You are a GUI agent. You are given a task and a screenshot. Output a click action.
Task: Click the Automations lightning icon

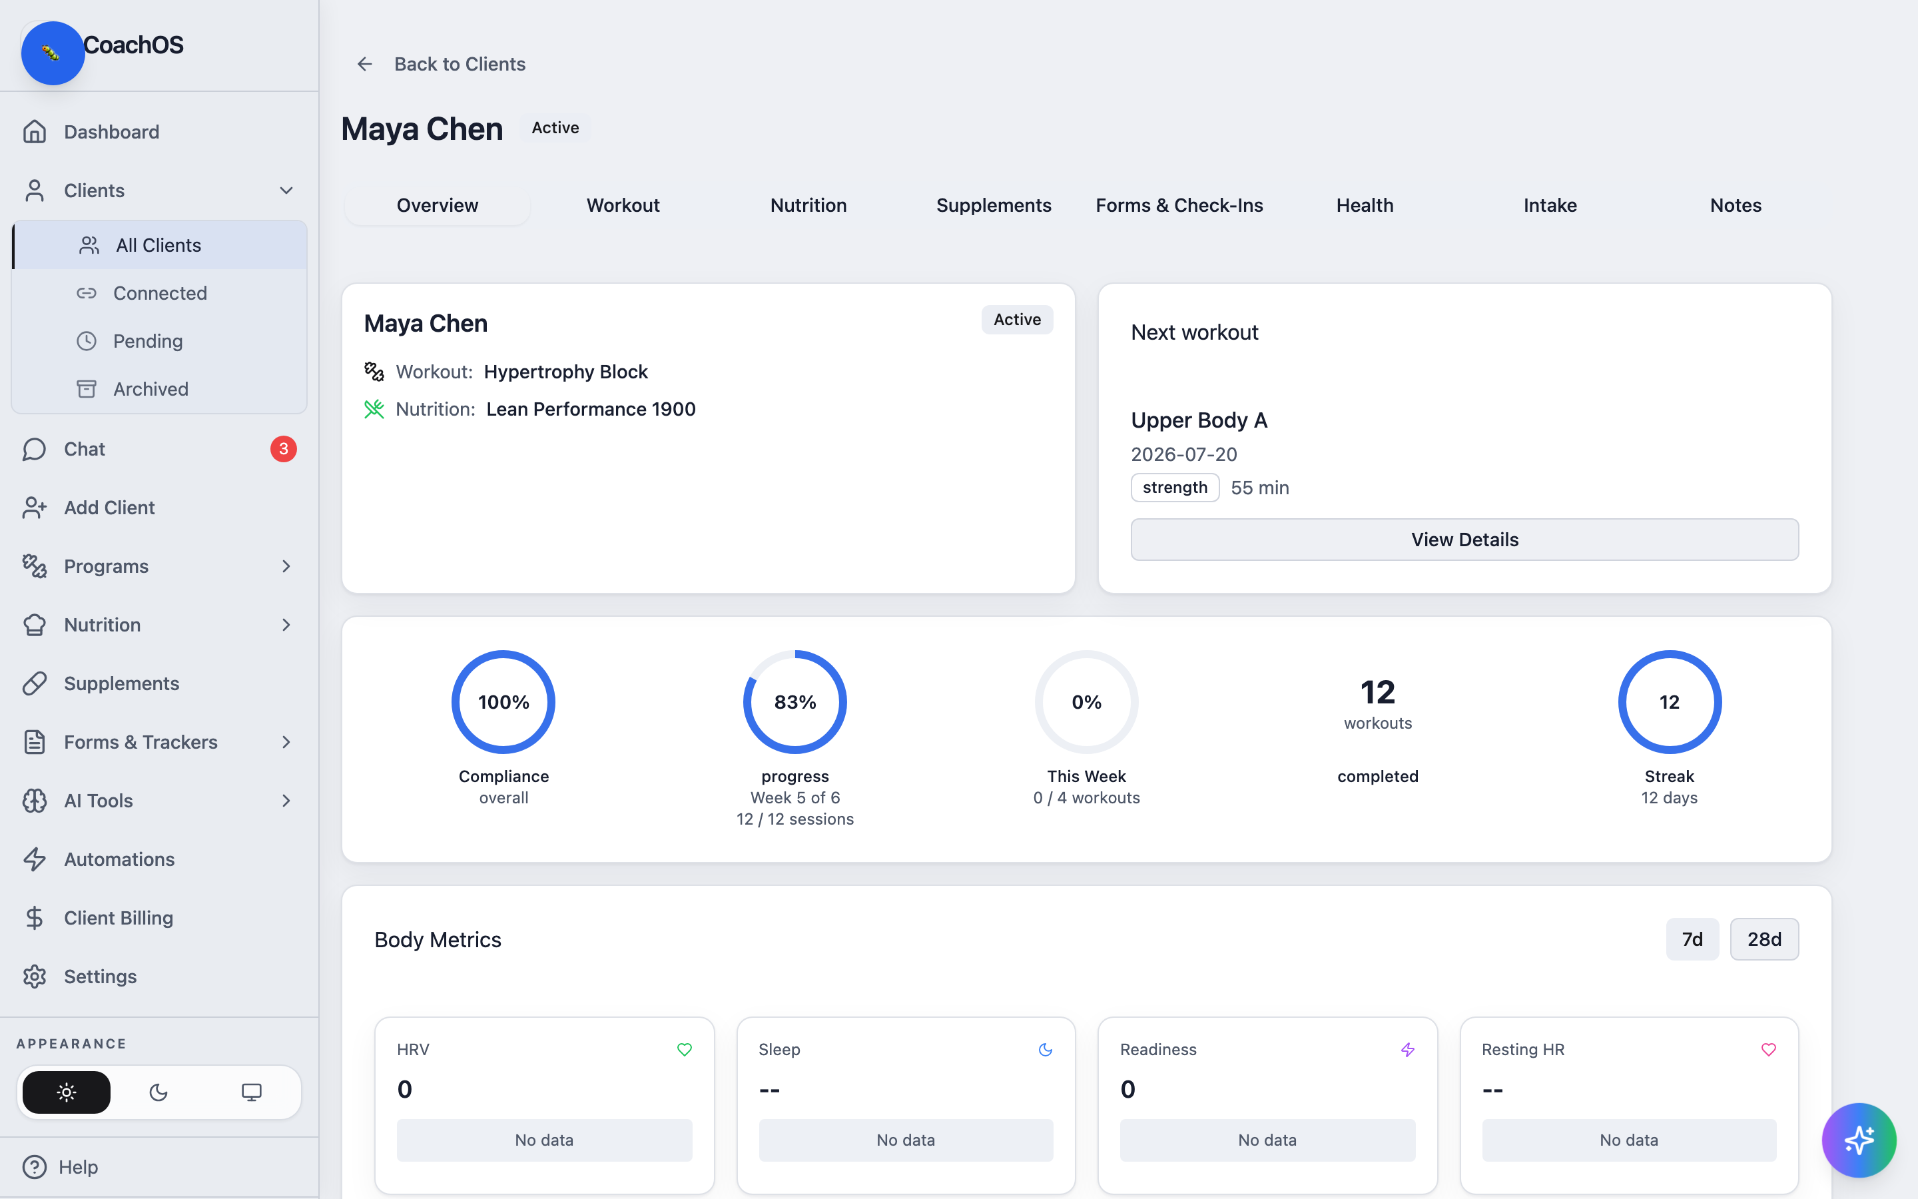click(x=34, y=859)
